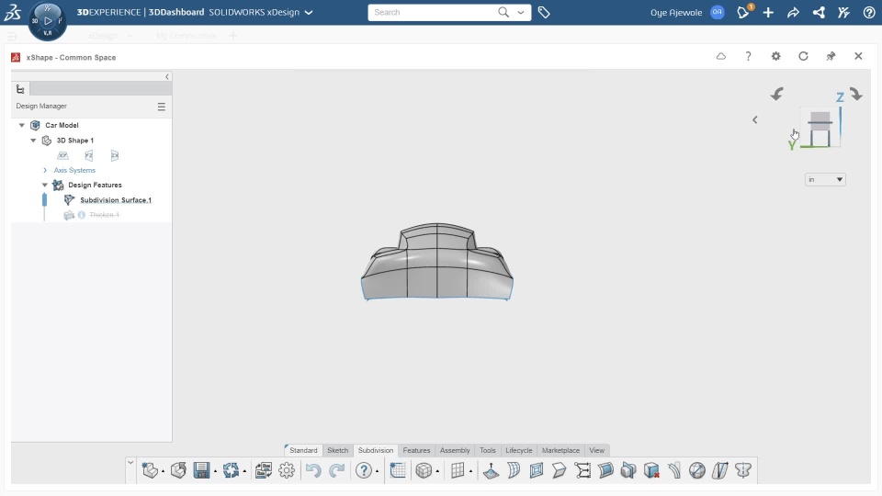Collapse the Design Manager side panel
This screenshot has width=882, height=496.
tap(167, 76)
